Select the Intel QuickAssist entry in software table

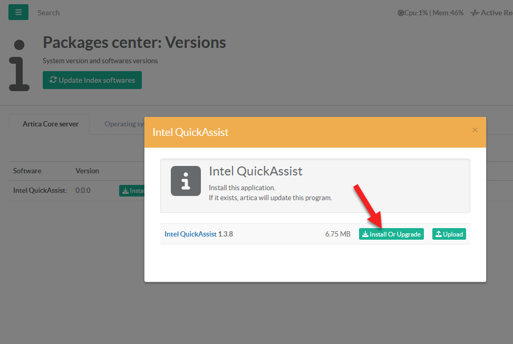[40, 190]
